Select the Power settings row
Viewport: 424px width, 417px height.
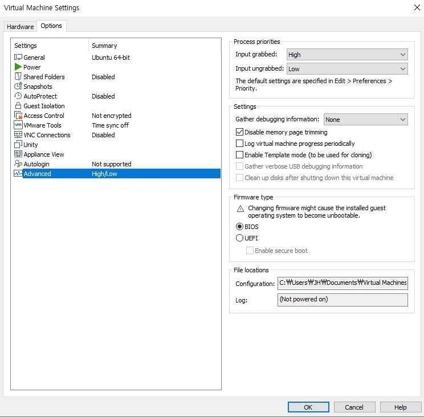tap(32, 67)
